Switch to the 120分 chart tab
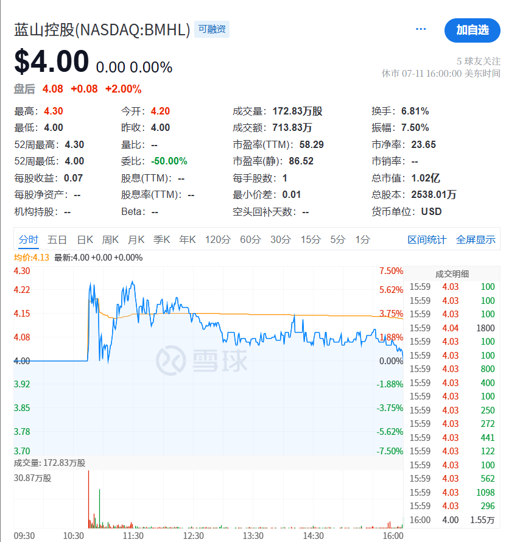The height and width of the screenshot is (542, 506). pos(218,239)
